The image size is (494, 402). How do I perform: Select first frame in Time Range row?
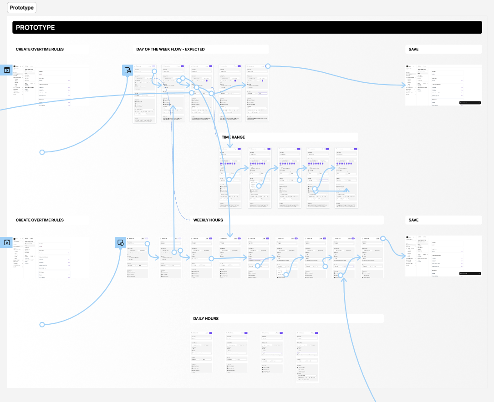230,178
